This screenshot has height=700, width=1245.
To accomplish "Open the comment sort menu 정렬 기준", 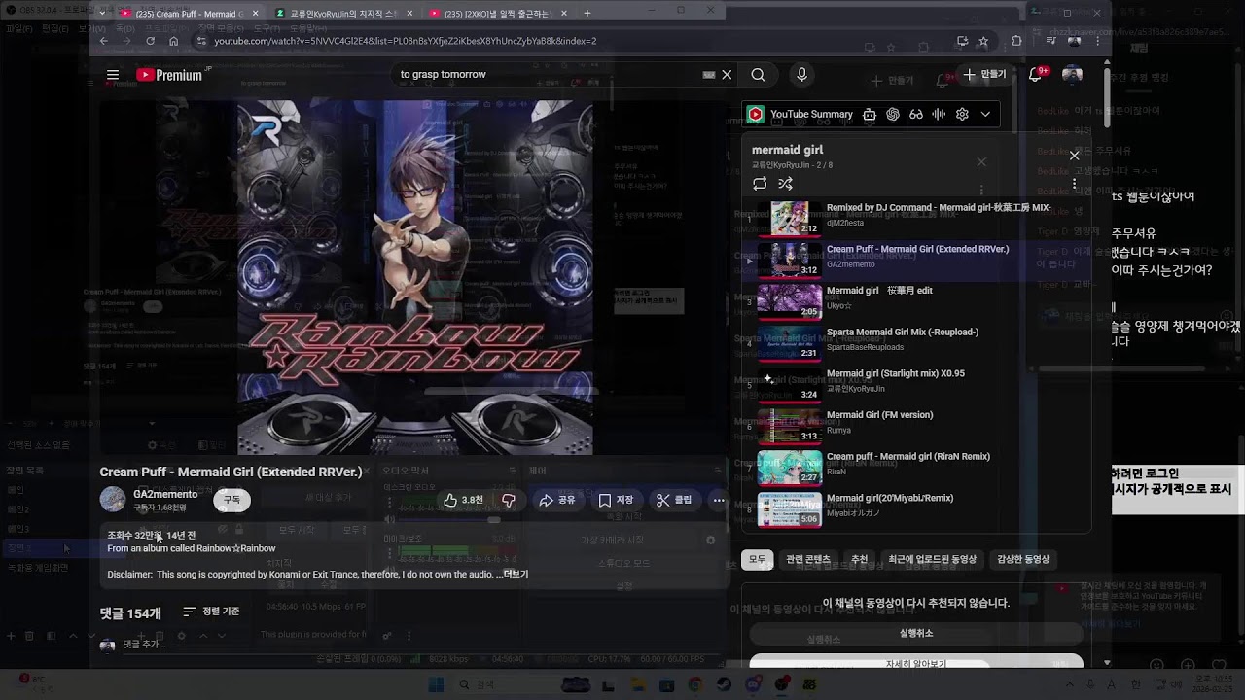I will point(211,612).
